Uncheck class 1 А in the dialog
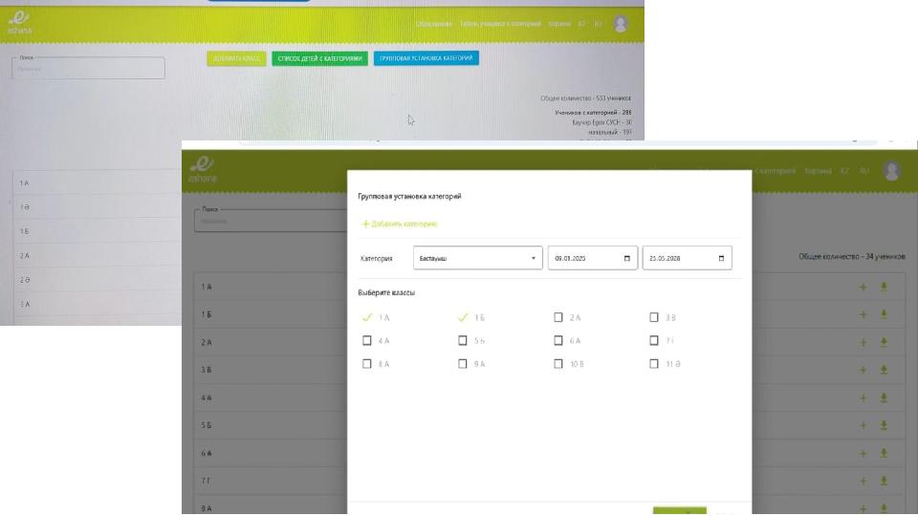This screenshot has width=918, height=516. pos(367,317)
